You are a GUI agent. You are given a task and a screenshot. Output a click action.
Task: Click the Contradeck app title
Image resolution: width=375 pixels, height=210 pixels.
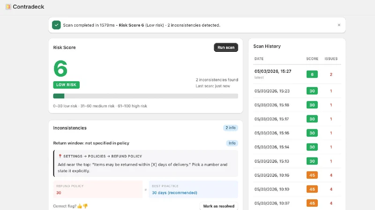tap(29, 7)
